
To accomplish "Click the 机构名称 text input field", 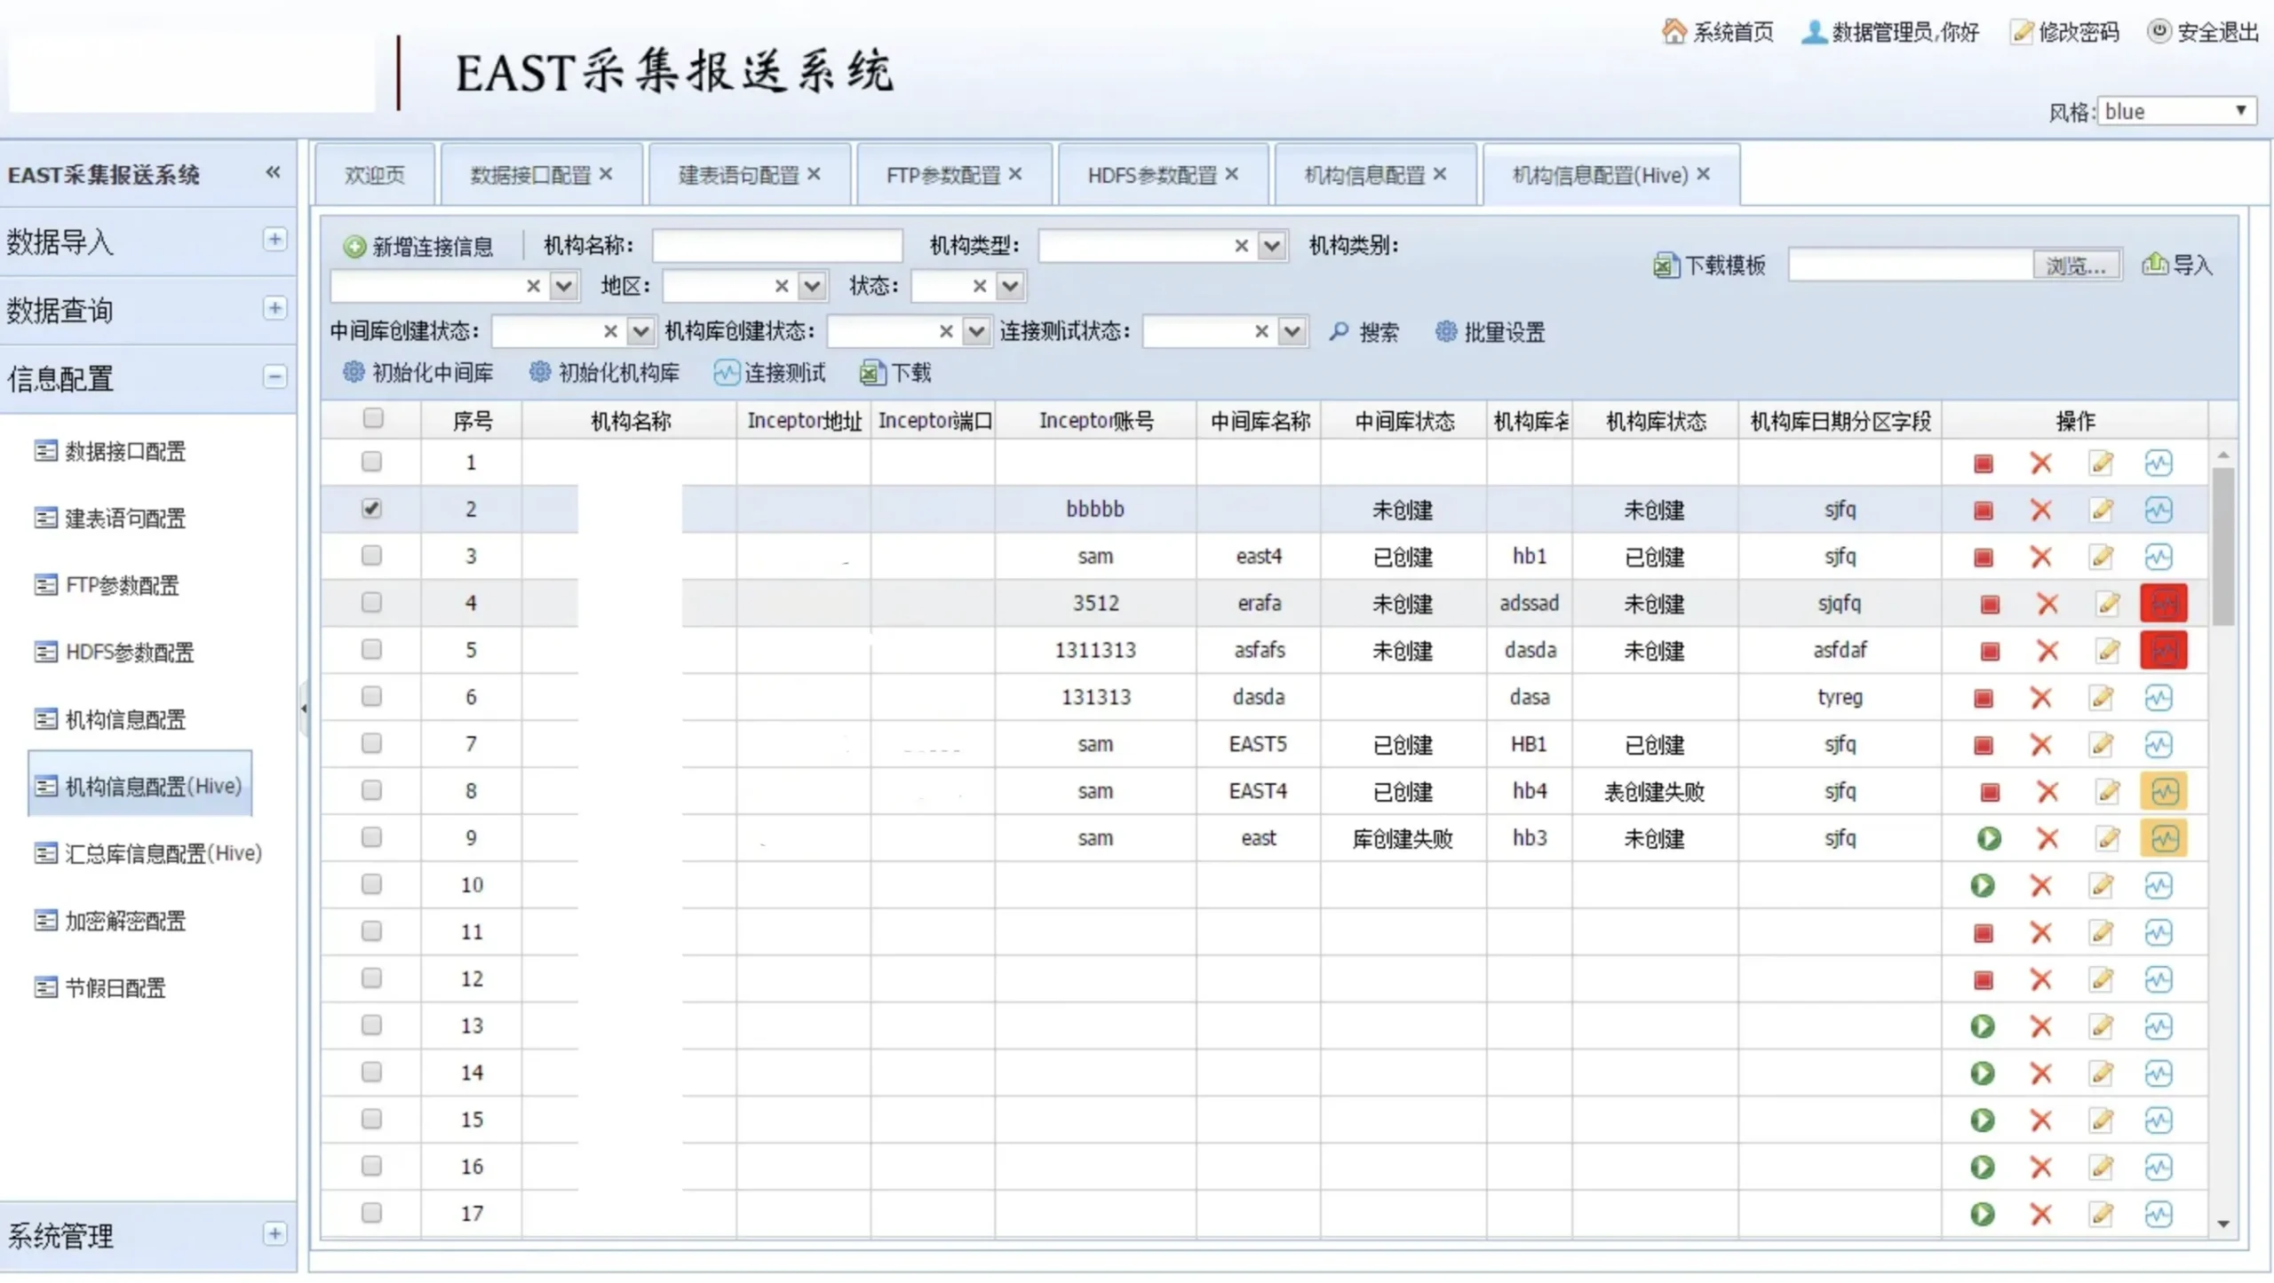I will pos(776,245).
